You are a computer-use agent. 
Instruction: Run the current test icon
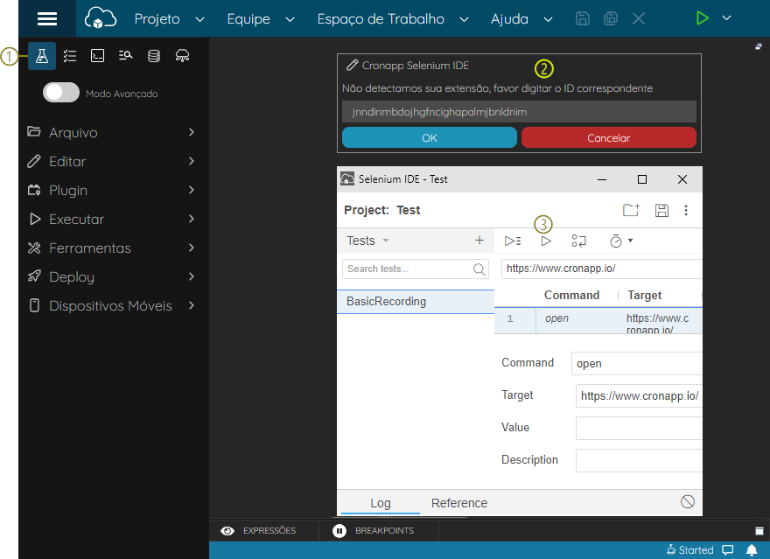click(546, 241)
